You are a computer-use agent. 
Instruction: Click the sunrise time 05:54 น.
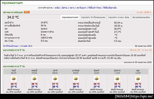click(118, 23)
